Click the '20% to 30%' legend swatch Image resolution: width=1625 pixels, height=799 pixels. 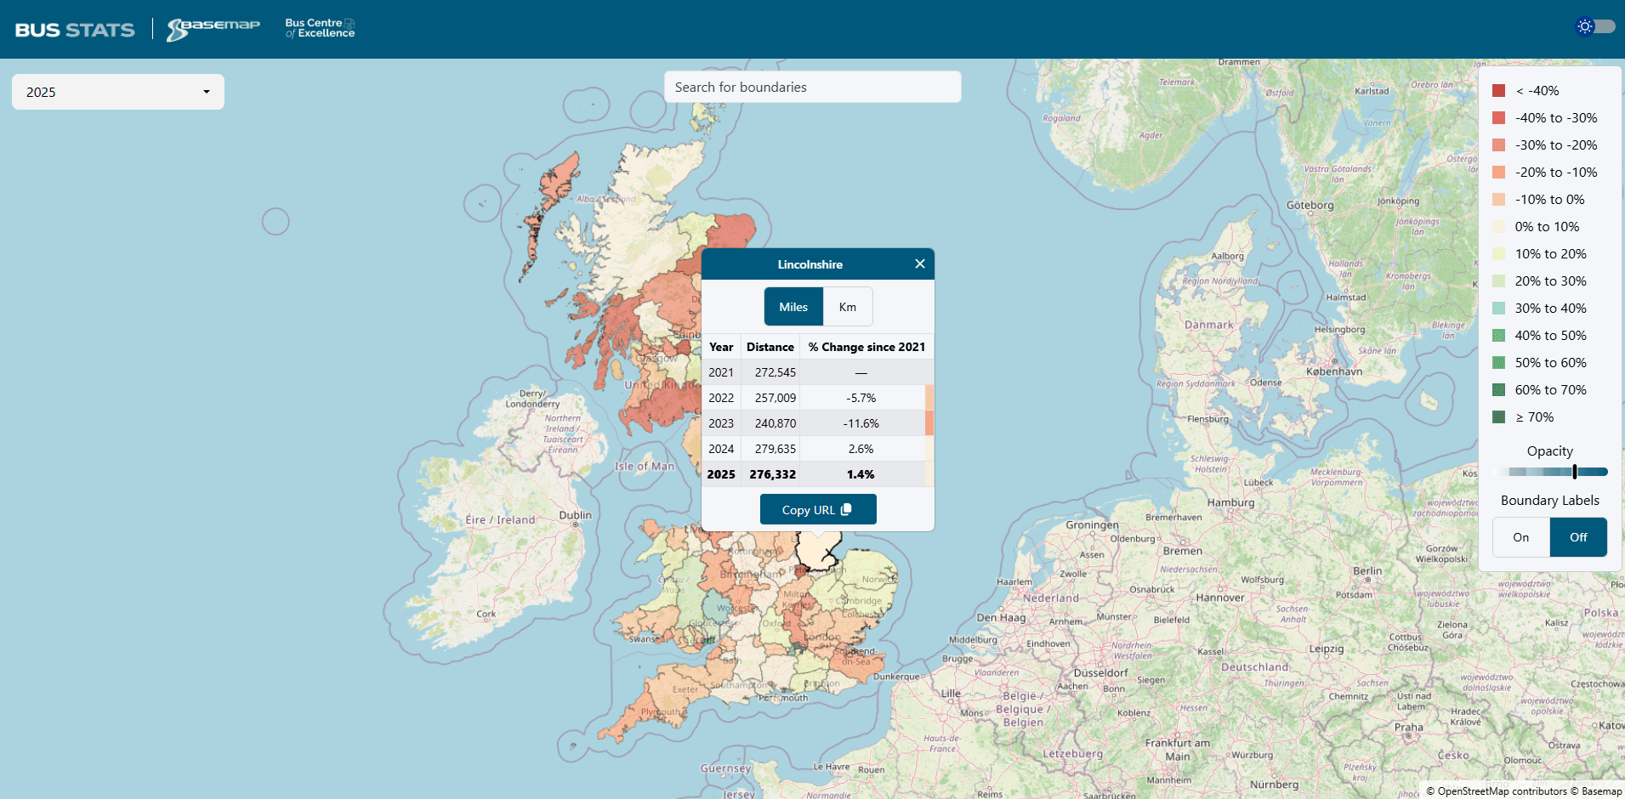pos(1498,281)
